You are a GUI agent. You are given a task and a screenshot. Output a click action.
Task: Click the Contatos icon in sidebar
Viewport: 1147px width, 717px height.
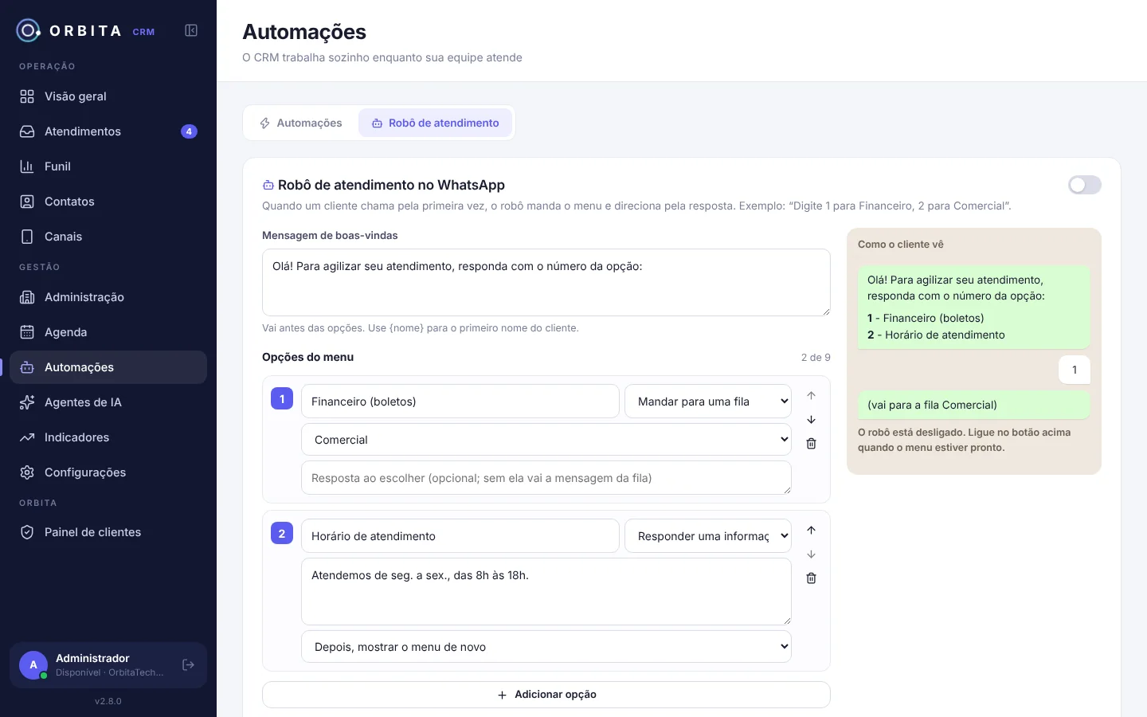27,202
